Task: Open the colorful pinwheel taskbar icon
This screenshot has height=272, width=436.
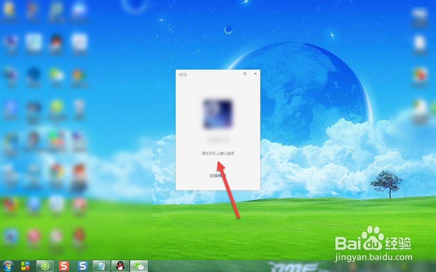Action: pyautogui.click(x=26, y=266)
